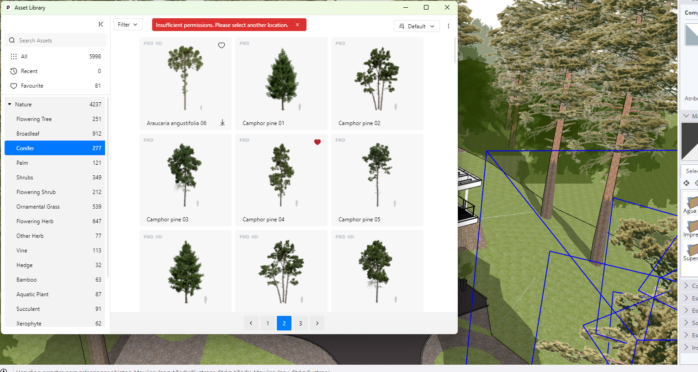Click the All assets grid icon
This screenshot has width=698, height=372.
click(14, 57)
